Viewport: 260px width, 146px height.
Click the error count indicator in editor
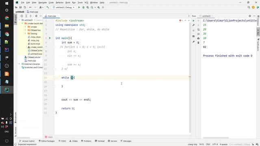click(x=181, y=21)
